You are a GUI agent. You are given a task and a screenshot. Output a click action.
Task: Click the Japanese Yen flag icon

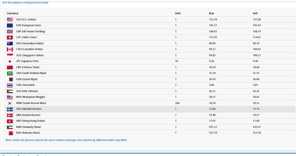pos(10,61)
